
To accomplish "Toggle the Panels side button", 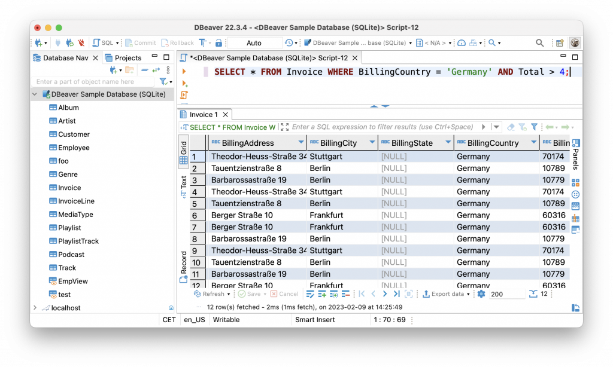I will pos(575,154).
